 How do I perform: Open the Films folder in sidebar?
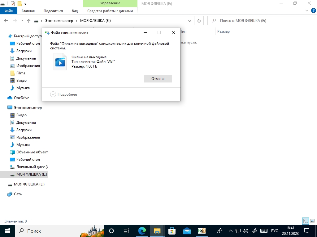coord(21,73)
